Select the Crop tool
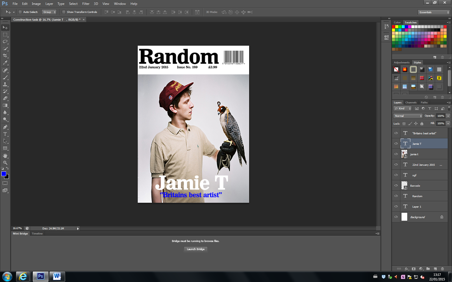 click(x=5, y=56)
